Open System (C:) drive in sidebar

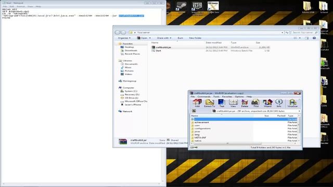[x=131, y=91]
